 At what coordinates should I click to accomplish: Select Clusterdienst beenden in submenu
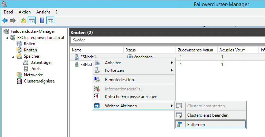(x=210, y=115)
